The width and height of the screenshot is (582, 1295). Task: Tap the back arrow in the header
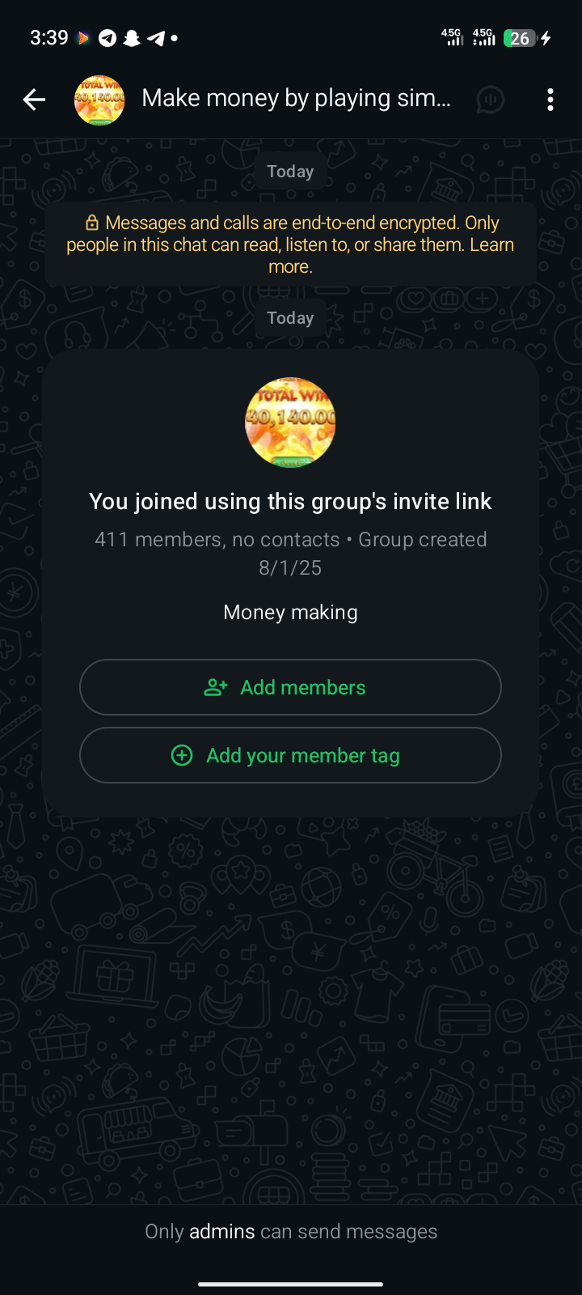[x=34, y=100]
